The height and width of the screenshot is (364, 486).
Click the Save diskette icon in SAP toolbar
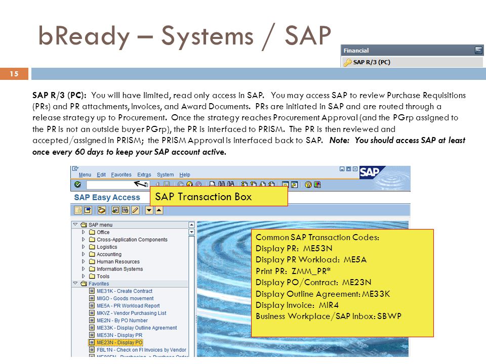click(167, 185)
